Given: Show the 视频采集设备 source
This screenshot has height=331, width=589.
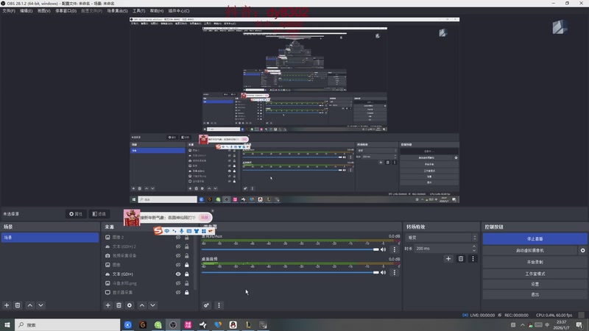Looking at the screenshot, I should pyautogui.click(x=178, y=255).
